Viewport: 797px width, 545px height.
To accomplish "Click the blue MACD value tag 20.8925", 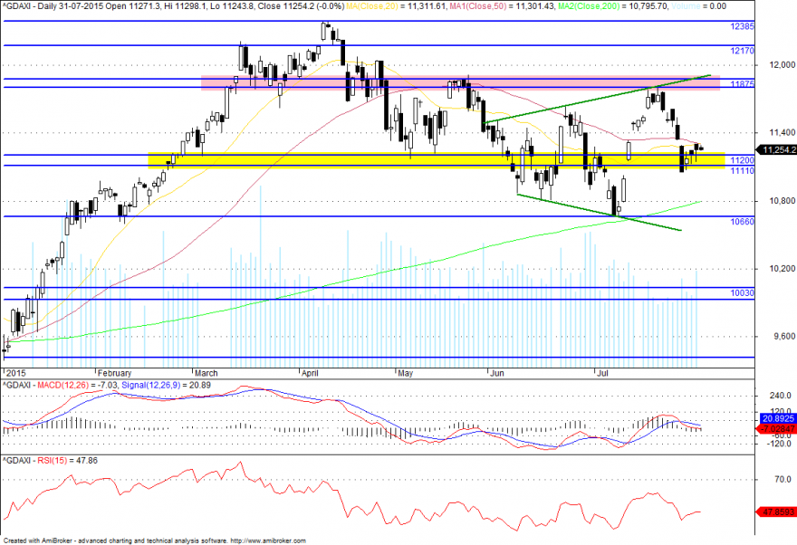I will point(778,418).
